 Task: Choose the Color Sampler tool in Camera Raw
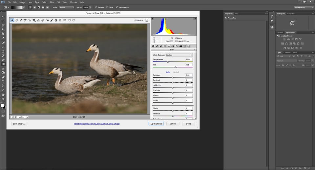click(x=25, y=20)
